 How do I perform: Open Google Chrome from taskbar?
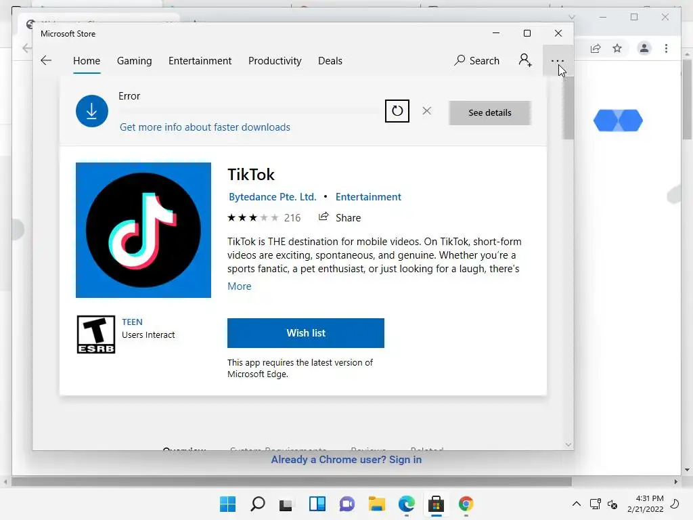tap(466, 504)
